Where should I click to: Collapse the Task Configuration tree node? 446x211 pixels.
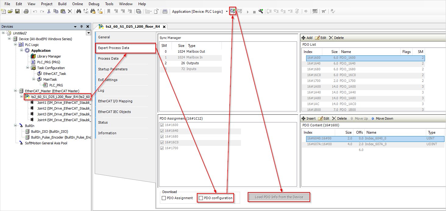coord(28,68)
